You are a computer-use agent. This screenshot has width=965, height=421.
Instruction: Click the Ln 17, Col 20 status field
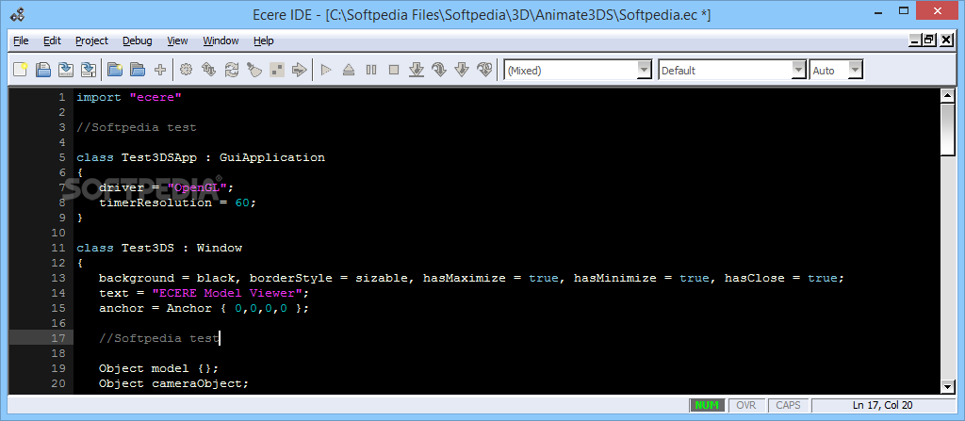tap(882, 405)
